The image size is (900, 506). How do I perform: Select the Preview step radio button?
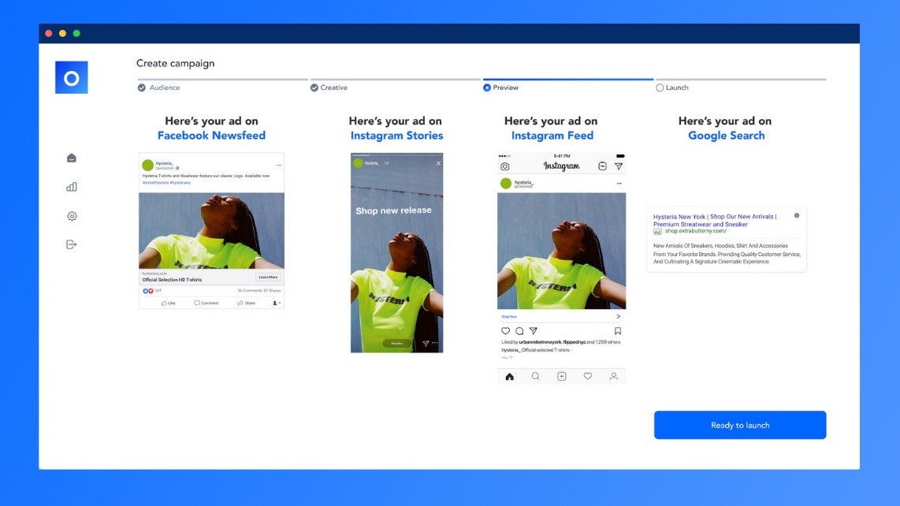click(487, 87)
